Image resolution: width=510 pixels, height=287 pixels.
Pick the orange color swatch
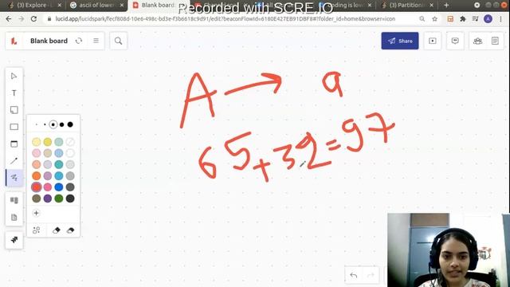pos(37,176)
